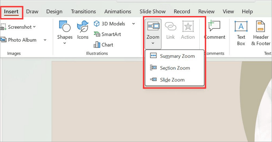Choose Section Zoom from the menu

click(175, 68)
